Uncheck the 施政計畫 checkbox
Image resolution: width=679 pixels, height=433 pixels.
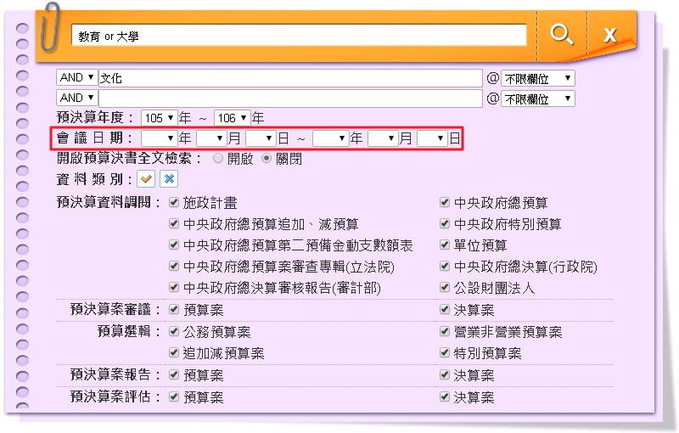174,203
